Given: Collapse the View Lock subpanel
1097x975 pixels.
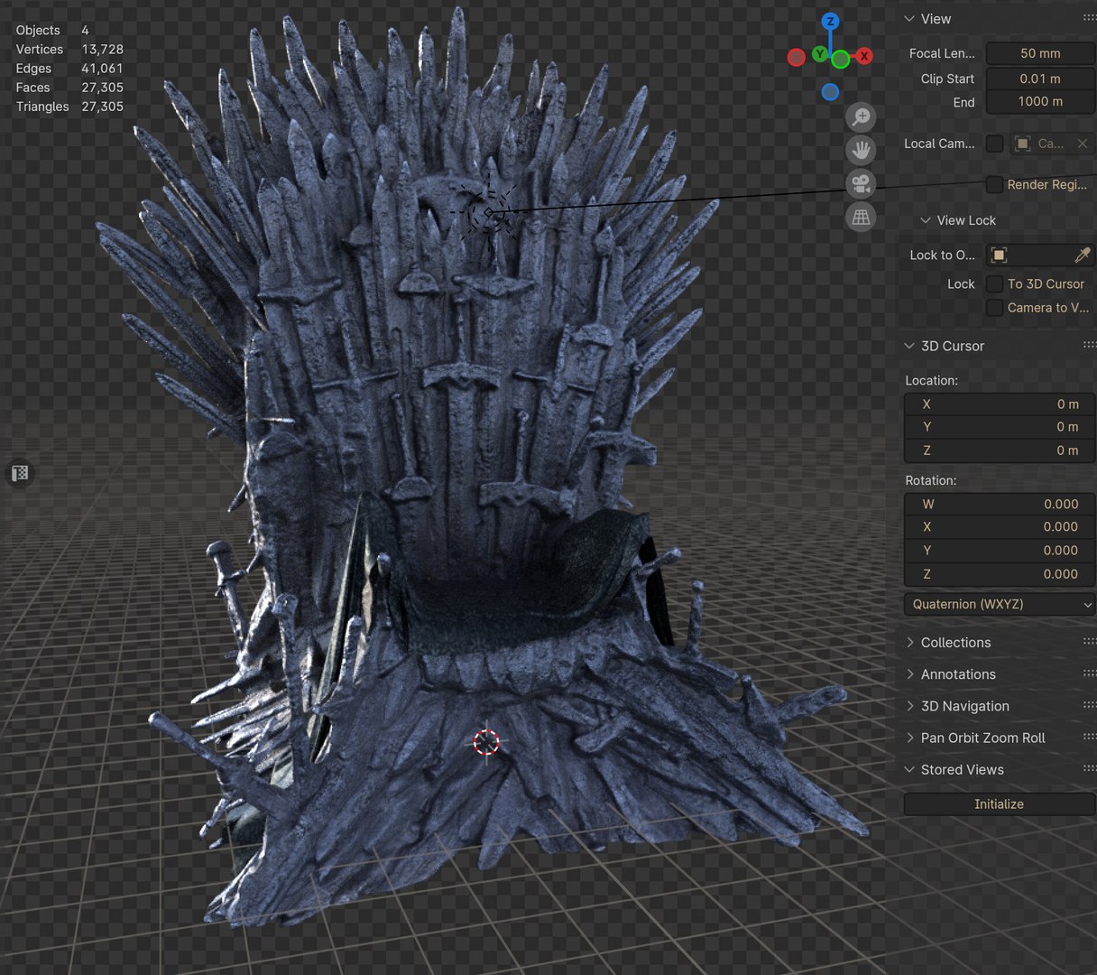Looking at the screenshot, I should click(x=925, y=220).
